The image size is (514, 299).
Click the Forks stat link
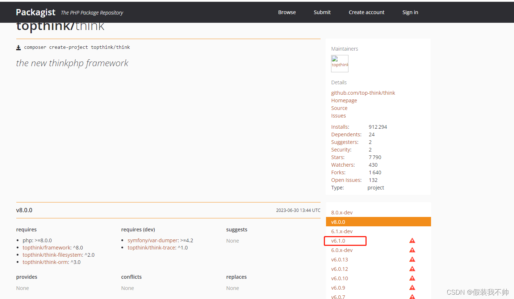pos(338,172)
